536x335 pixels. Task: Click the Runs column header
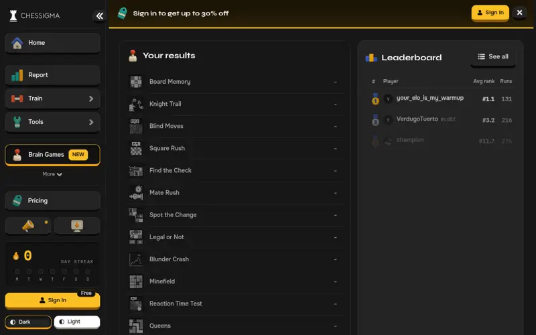click(506, 81)
